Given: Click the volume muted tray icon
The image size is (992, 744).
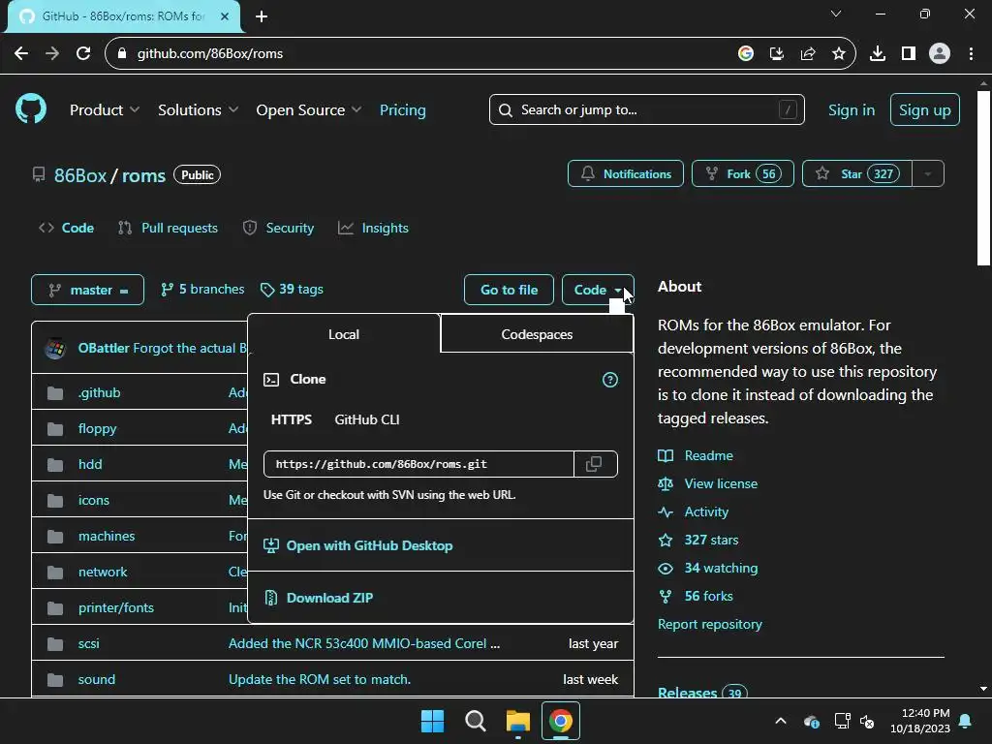Looking at the screenshot, I should (867, 721).
